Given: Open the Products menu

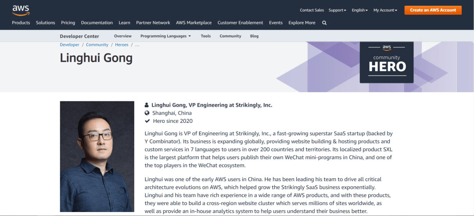Looking at the screenshot, I should pyautogui.click(x=21, y=23).
